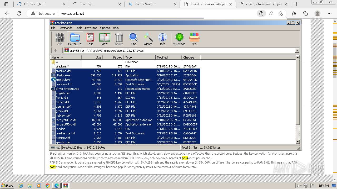Click the Find magnifier icon

133,39
